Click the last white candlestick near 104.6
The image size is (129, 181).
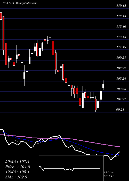coord(103,86)
